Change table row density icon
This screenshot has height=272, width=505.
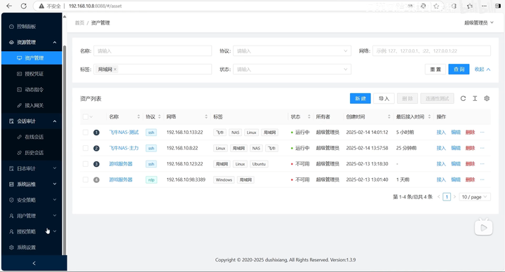coord(475,99)
